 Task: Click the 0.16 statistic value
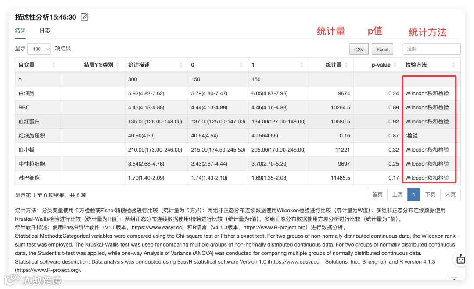345,136
